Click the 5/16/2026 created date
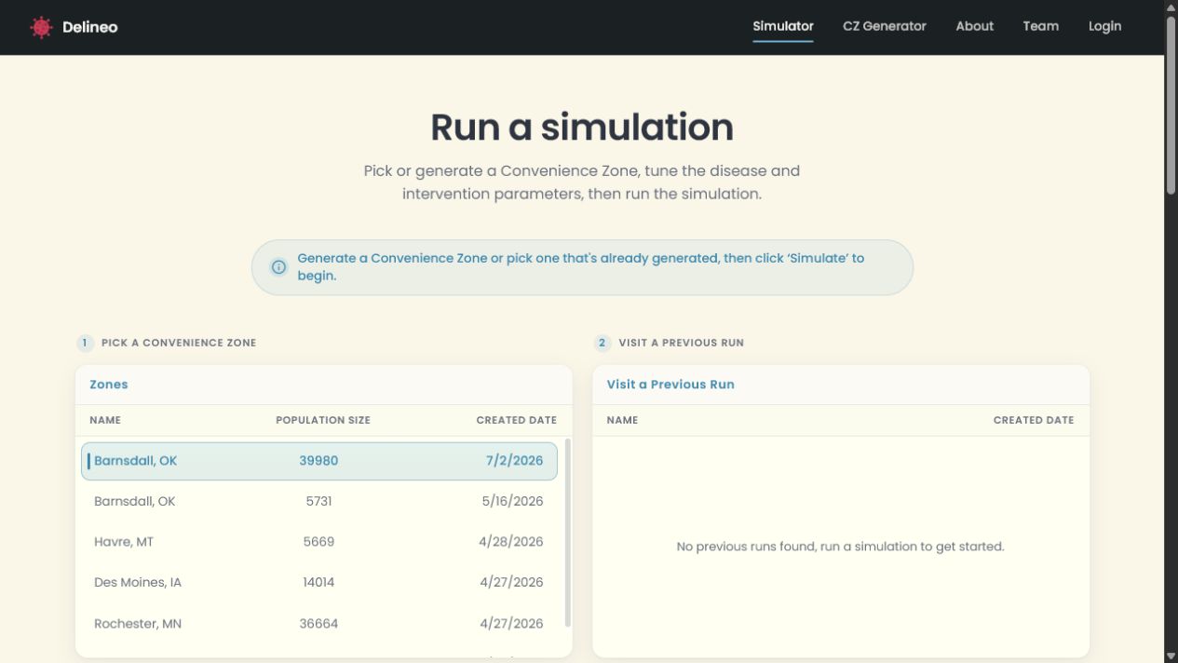Image resolution: width=1178 pixels, height=663 pixels. (512, 501)
